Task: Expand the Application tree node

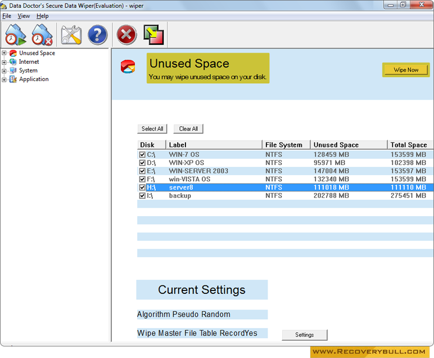Action: tap(4, 80)
